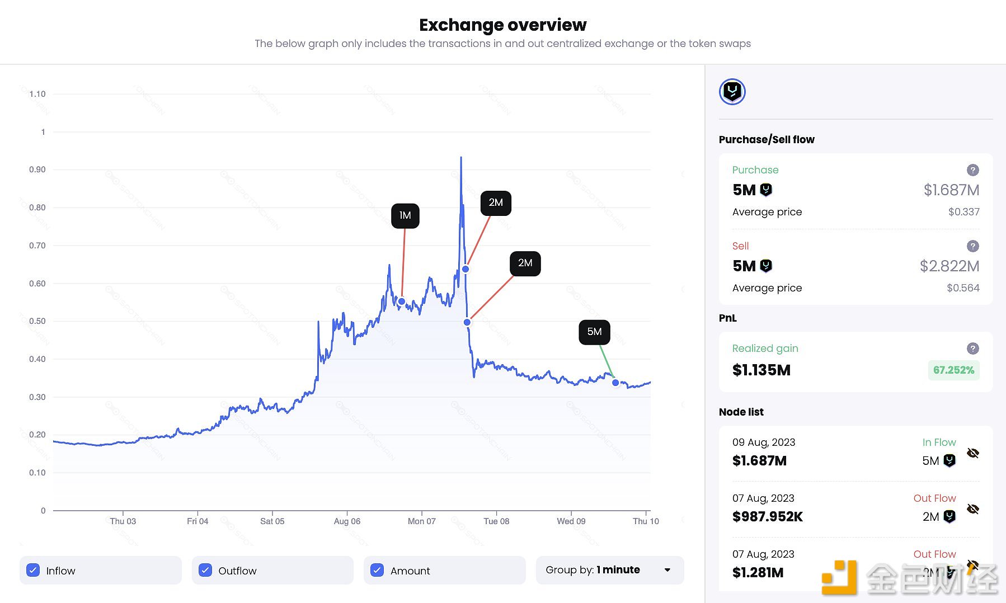This screenshot has height=603, width=1006.
Task: Click the chart point linked to 5M label
Action: (615, 383)
